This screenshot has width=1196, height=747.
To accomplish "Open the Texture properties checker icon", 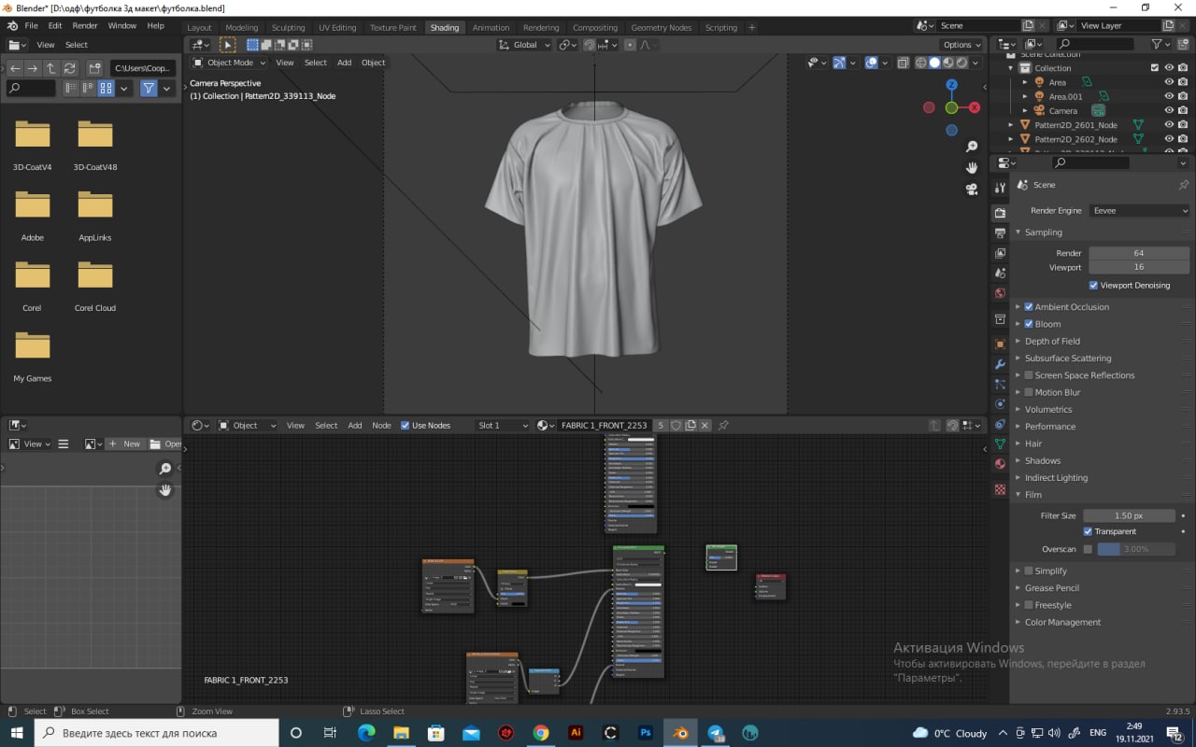I will click(1000, 489).
